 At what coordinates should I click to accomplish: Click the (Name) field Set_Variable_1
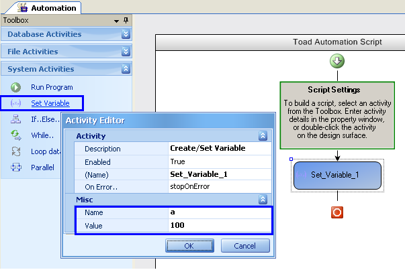pos(220,174)
